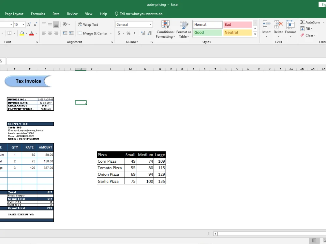Open the Help tab
Viewport: 326px width, 244px height.
[x=103, y=14]
